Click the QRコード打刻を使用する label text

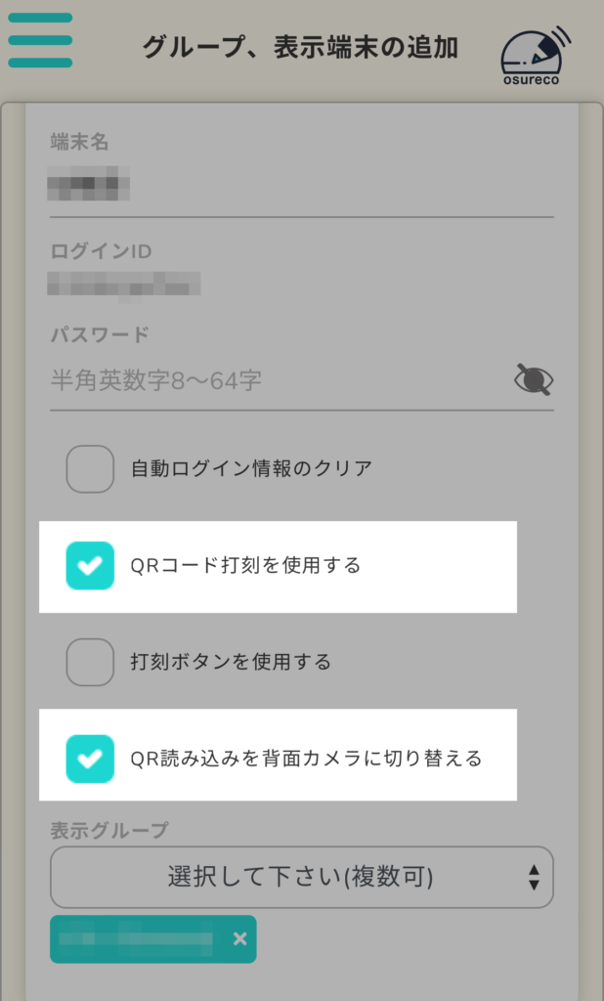(245, 565)
